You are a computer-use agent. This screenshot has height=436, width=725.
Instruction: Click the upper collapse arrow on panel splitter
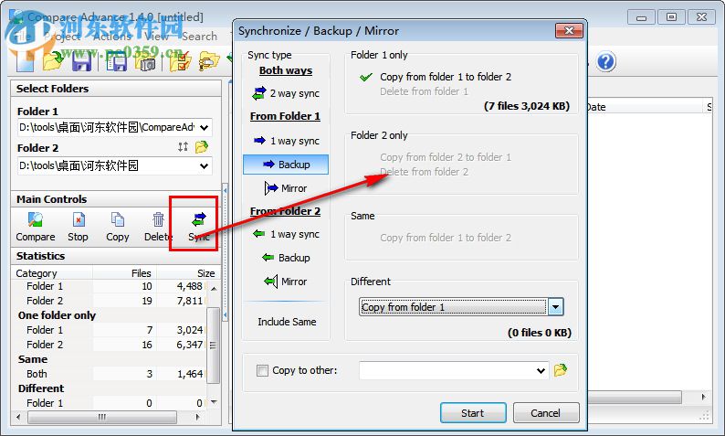coord(226,190)
